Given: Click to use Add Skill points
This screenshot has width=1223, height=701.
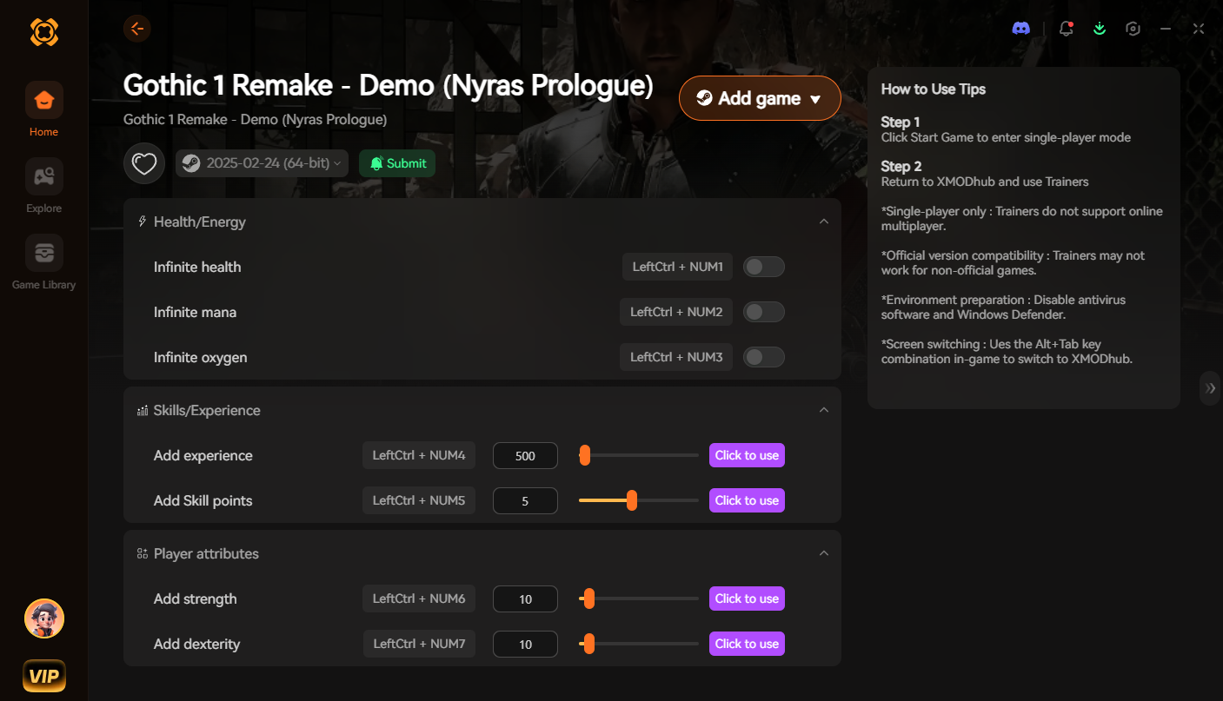Looking at the screenshot, I should [x=747, y=500].
